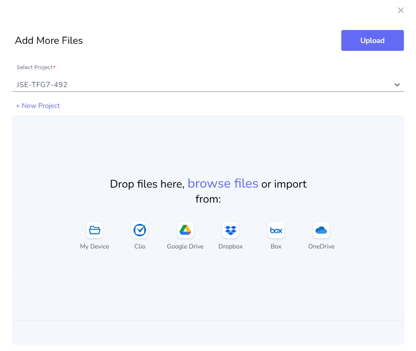Create a New Project
416x351 pixels.
tap(38, 105)
